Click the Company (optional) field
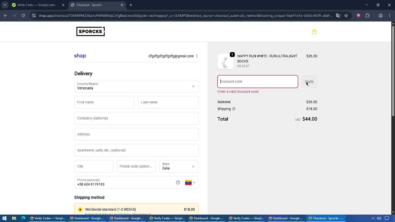This screenshot has width=395, height=222. tap(136, 118)
